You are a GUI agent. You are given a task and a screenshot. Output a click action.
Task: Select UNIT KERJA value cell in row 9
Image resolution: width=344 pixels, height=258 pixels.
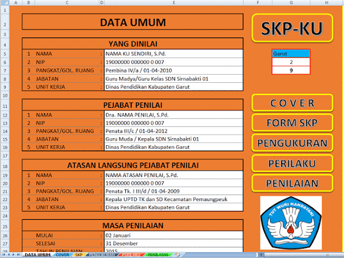pyautogui.click(x=173, y=87)
